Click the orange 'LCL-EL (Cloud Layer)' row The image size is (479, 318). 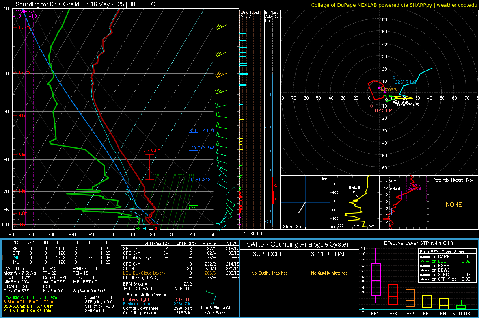click(x=144, y=273)
